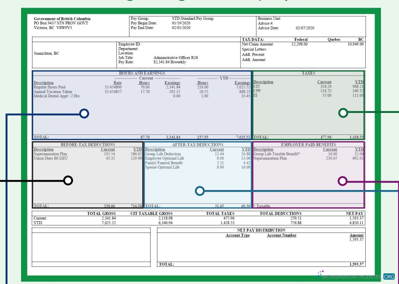Screen dimensions: 399x284
Task: Select the TAXES section header
Action: point(308,73)
